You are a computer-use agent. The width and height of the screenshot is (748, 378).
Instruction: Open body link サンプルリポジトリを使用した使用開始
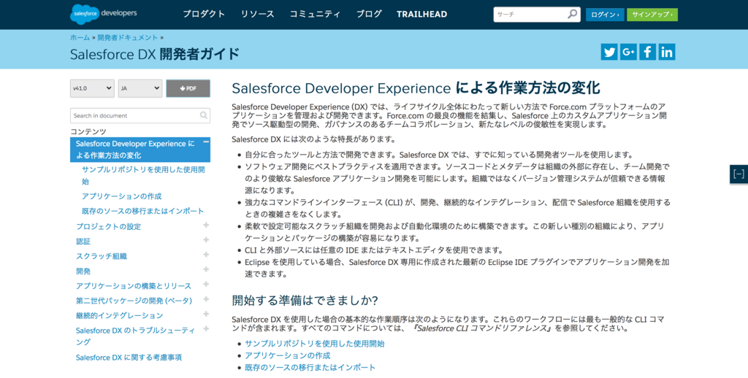click(x=314, y=344)
